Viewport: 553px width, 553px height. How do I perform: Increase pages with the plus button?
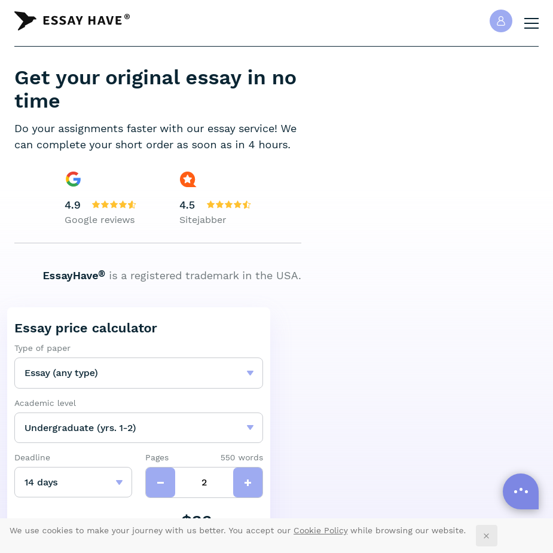point(248,482)
